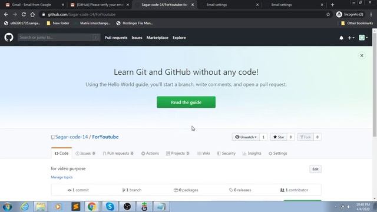
Task: Open Skype from taskbar
Action: [110, 207]
